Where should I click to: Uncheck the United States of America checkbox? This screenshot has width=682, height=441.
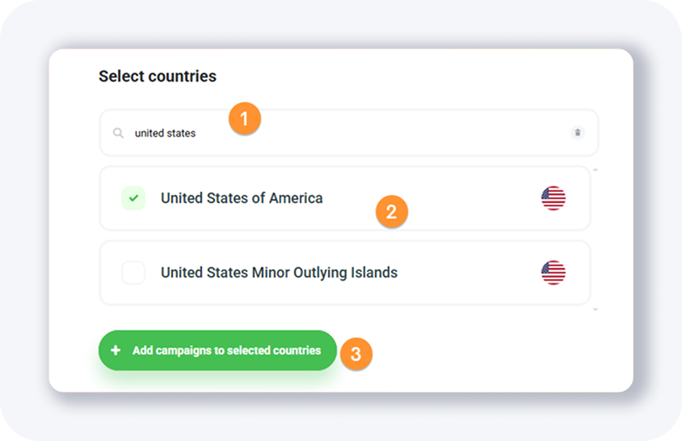coord(133,198)
